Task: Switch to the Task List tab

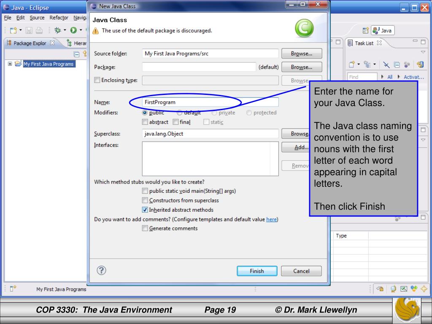Action: (364, 43)
